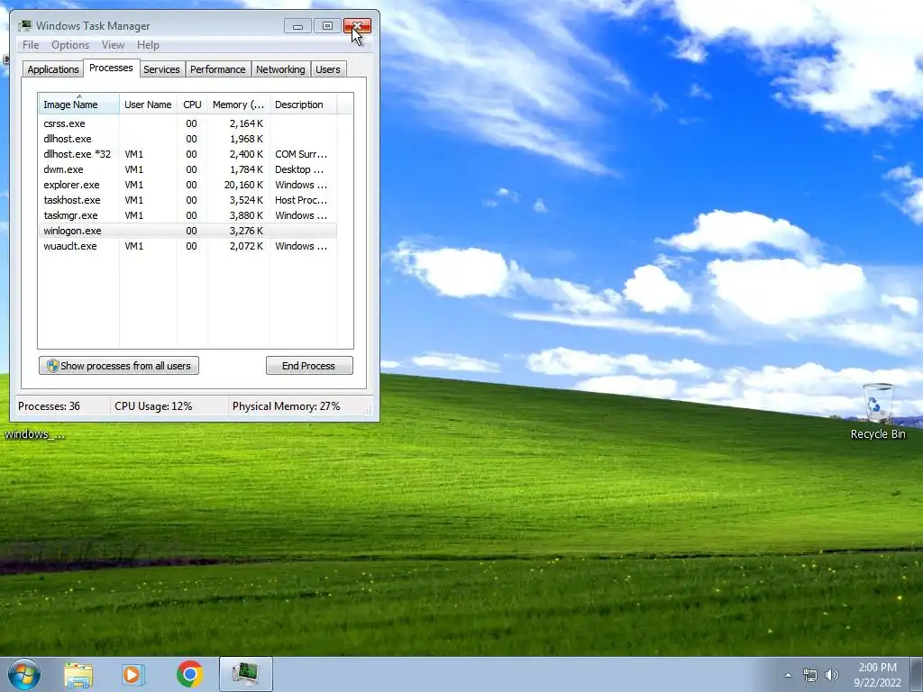Open the Help menu
The width and height of the screenshot is (923, 692).
[x=148, y=45]
